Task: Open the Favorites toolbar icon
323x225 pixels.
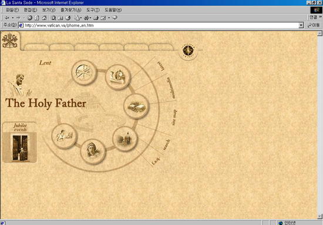Action: [x=60, y=18]
